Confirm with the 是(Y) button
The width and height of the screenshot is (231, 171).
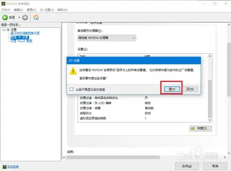click(172, 89)
